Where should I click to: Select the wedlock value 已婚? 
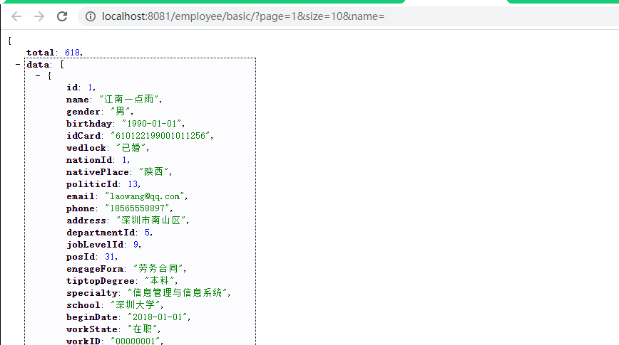(x=131, y=148)
